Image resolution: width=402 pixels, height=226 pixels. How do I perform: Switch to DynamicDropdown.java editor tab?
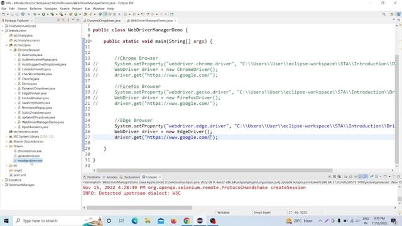click(x=102, y=21)
